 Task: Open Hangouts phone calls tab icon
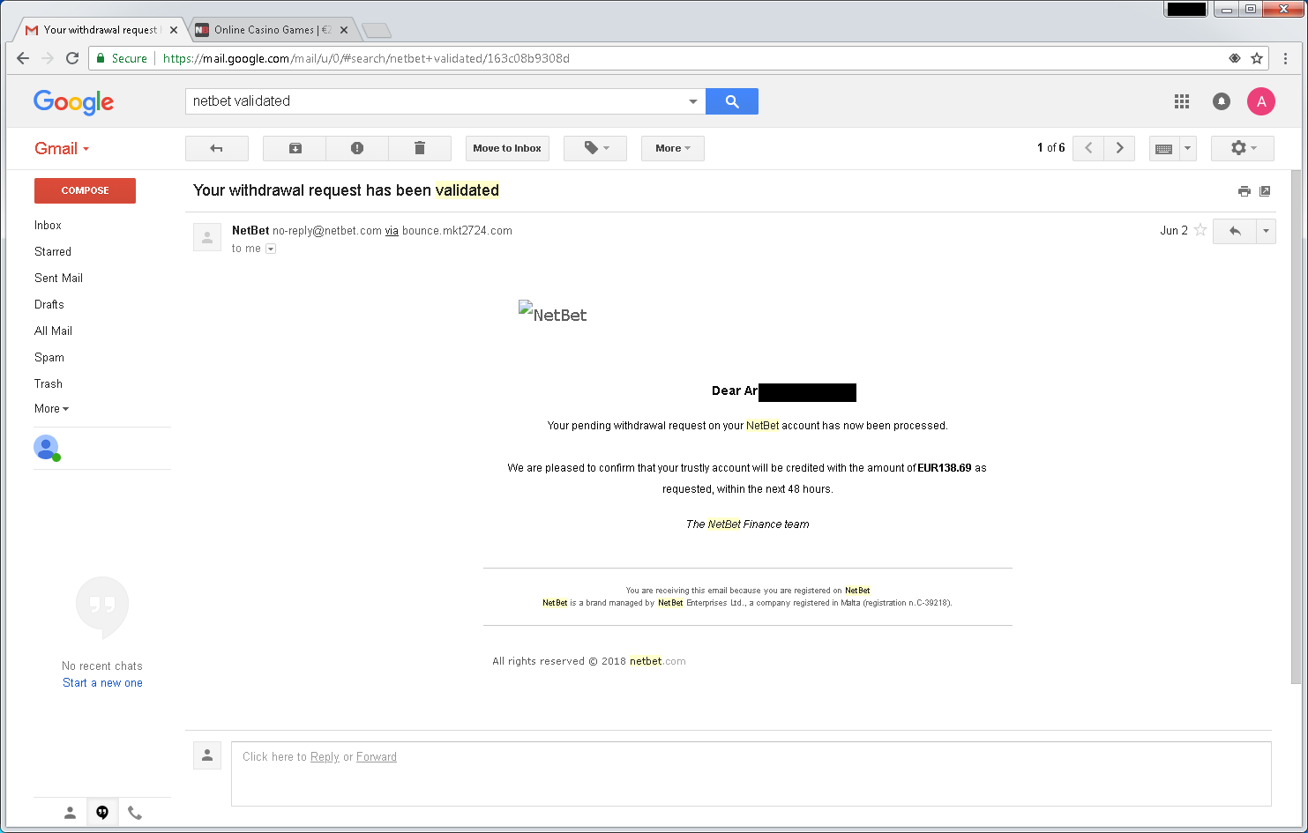pyautogui.click(x=135, y=813)
